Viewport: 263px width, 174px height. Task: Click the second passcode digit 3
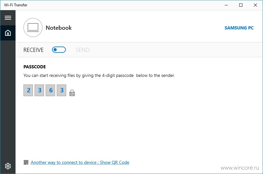point(39,90)
